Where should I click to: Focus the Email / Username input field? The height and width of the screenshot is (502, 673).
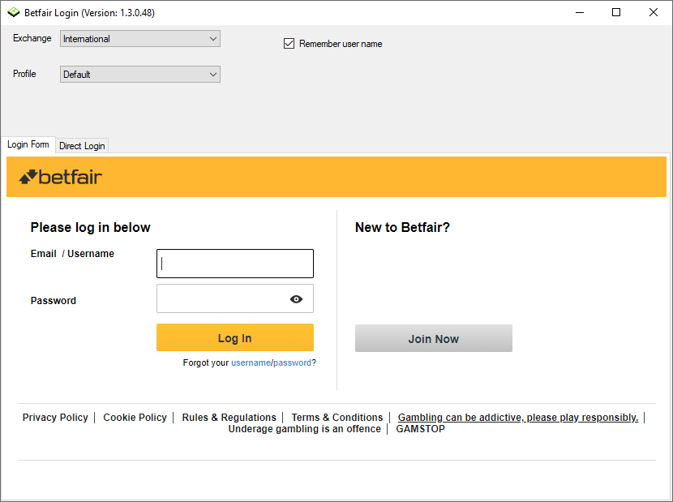tap(235, 264)
